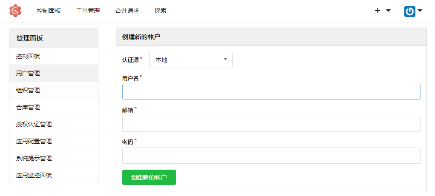Open 合并请求 in top navigation
The image size is (435, 196).
tap(127, 11)
